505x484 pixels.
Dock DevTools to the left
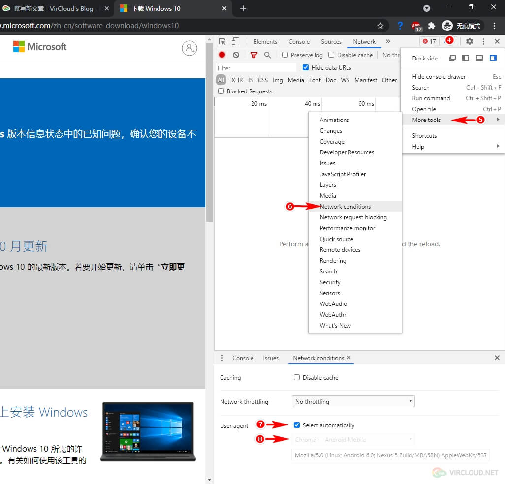point(466,58)
